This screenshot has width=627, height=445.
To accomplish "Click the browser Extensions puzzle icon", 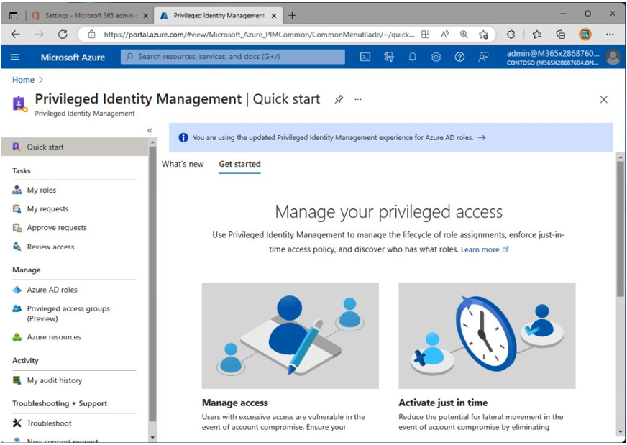I will 511,35.
